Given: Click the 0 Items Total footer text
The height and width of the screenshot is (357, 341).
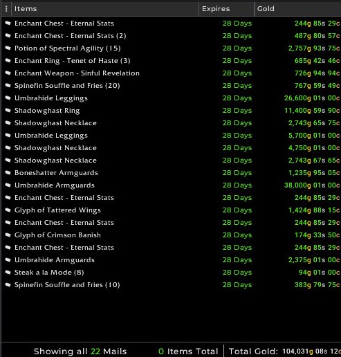Looking at the screenshot, I should click(188, 351).
